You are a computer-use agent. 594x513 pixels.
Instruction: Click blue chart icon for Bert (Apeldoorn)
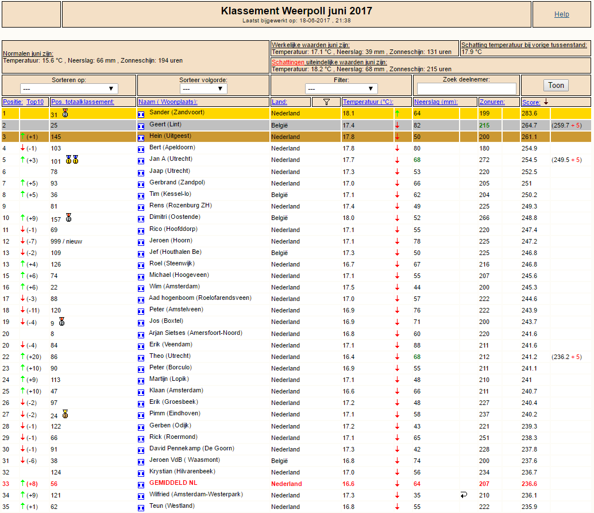141,149
